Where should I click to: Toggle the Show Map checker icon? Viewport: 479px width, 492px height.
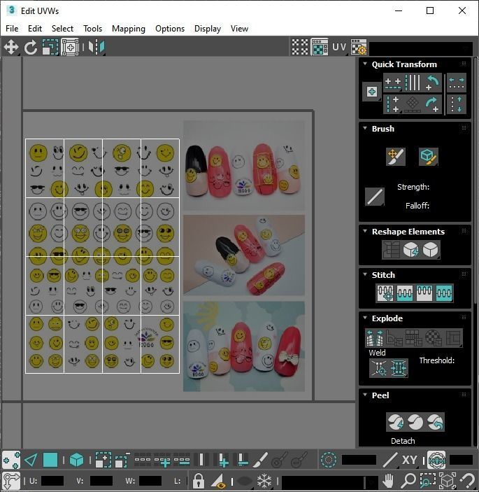(320, 47)
